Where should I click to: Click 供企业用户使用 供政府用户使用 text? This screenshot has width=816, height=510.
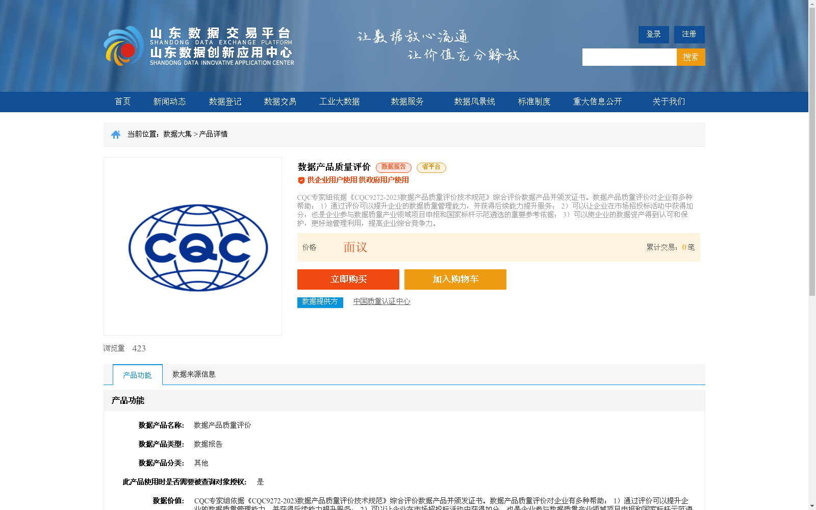(358, 180)
